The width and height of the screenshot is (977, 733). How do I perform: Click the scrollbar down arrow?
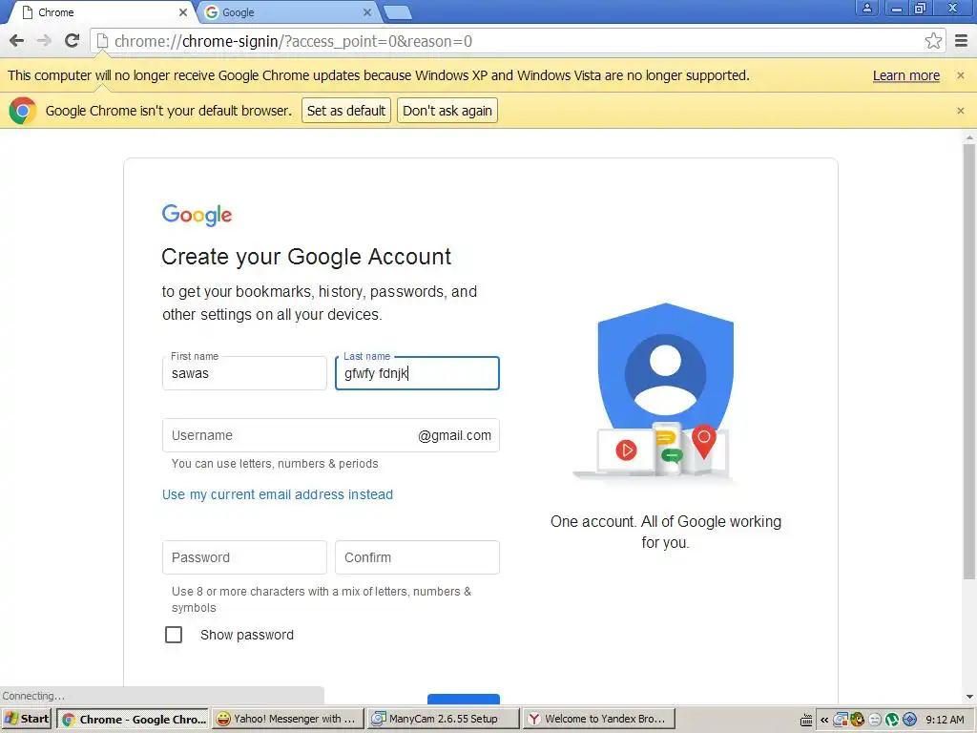pyautogui.click(x=969, y=697)
